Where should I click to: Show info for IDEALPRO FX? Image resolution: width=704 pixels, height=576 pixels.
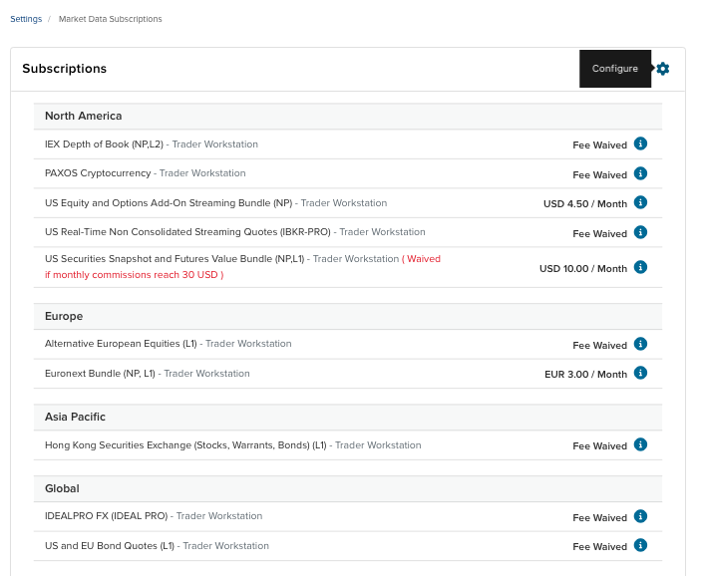point(640,517)
